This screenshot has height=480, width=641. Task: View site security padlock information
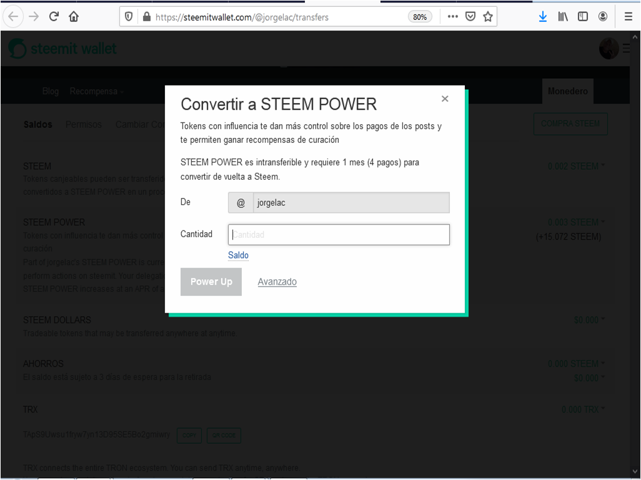pyautogui.click(x=147, y=17)
